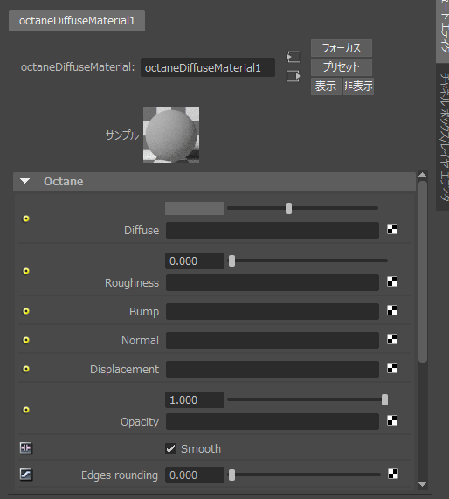Click the yellow pin dot beside Displacement

click(26, 369)
